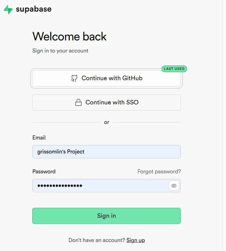Click the GitHub octocat icon
226x251 pixels.
click(x=74, y=78)
